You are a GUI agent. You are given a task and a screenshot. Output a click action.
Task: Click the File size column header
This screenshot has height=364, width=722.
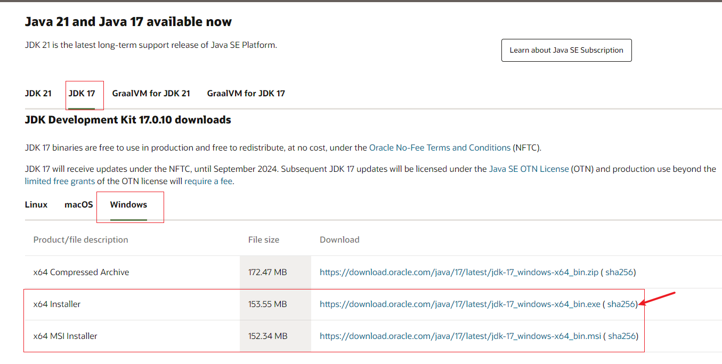click(264, 239)
